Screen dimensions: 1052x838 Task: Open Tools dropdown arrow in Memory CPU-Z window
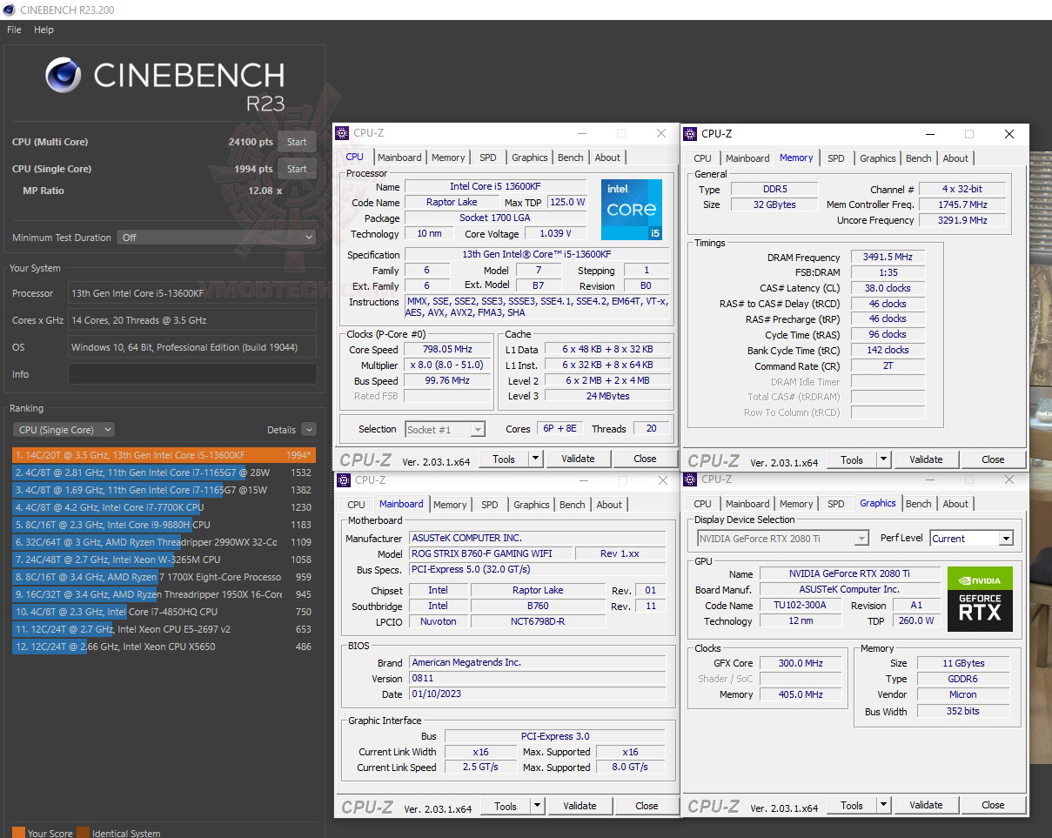[883, 459]
